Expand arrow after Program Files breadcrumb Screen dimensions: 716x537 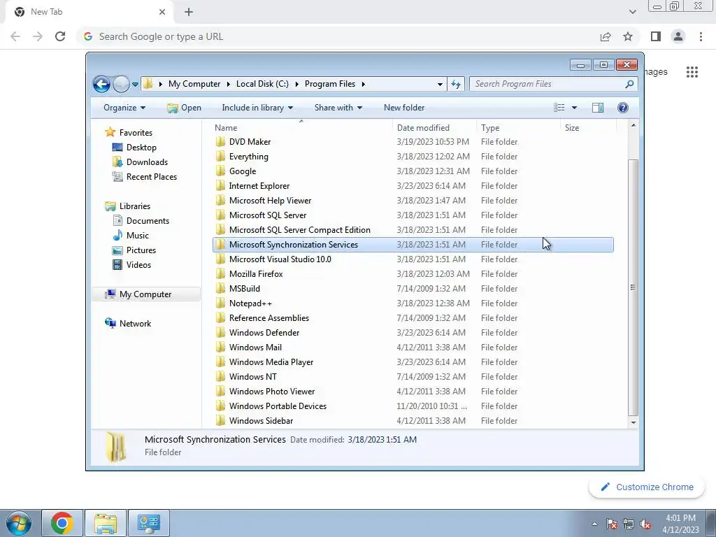click(x=364, y=84)
